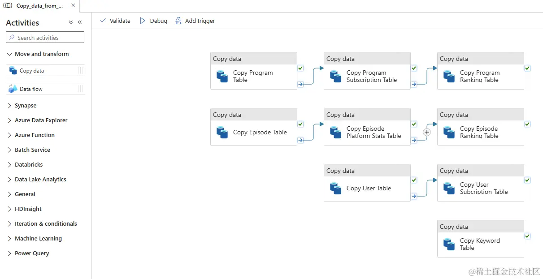543x279 pixels.
Task: Start a Debug run
Action: coord(153,21)
